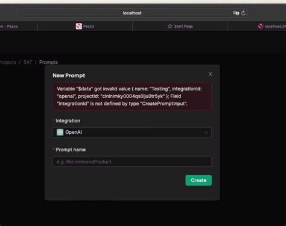Focus the Prompt name input field
This screenshot has width=286, height=226.
[x=132, y=162]
